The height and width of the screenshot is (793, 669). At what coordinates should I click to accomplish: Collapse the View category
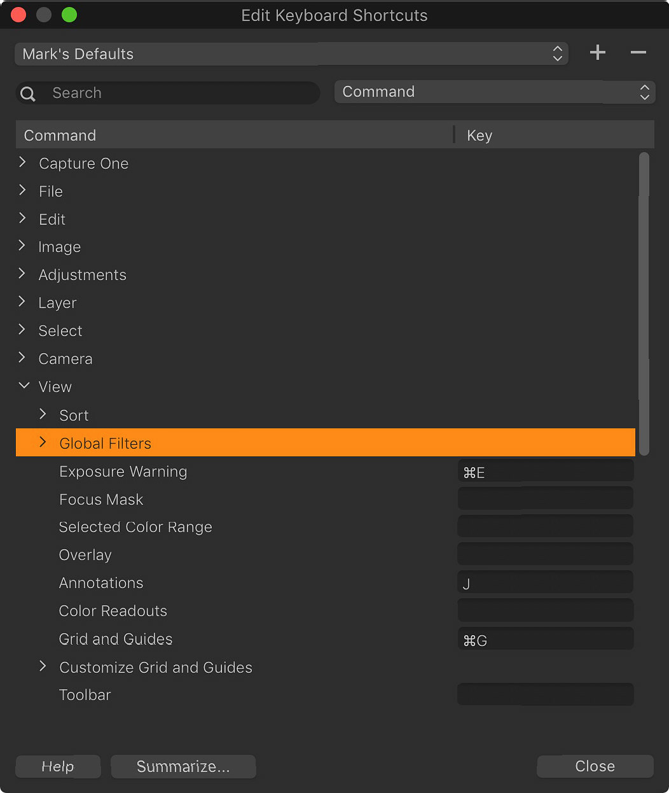(x=24, y=386)
